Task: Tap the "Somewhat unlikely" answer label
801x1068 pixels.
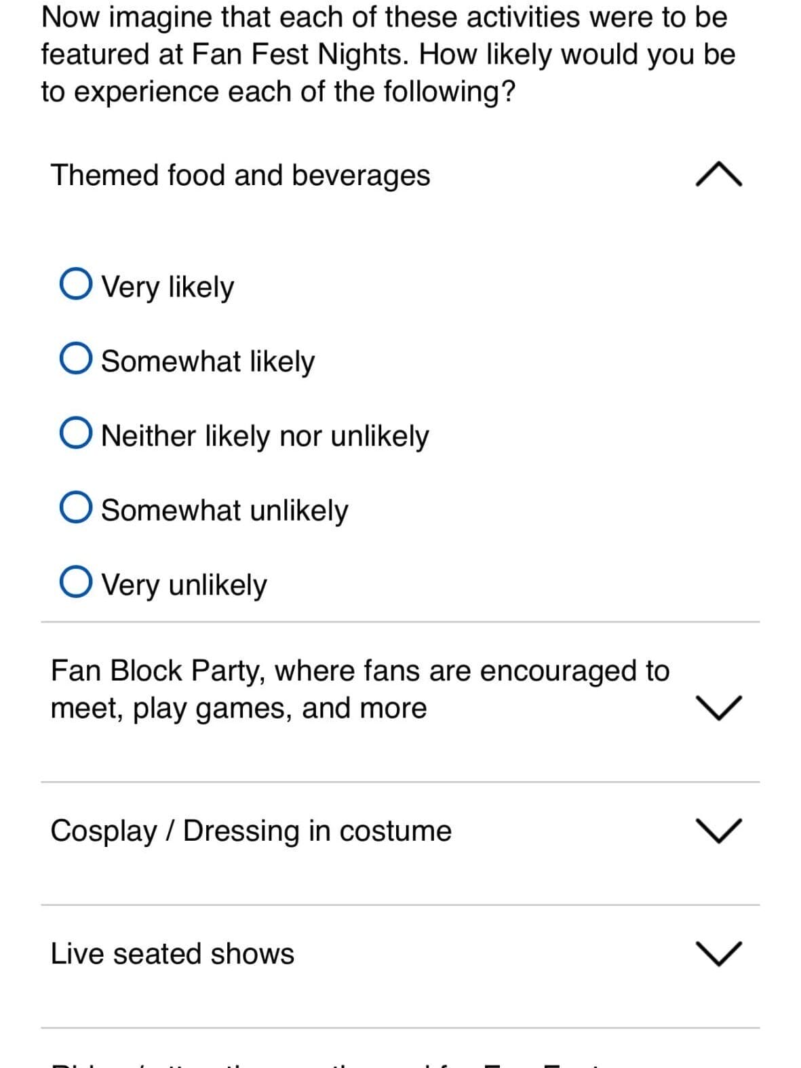Action: [x=224, y=510]
